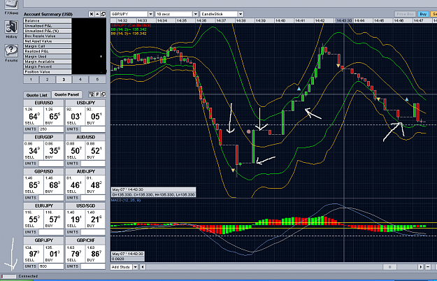This screenshot has height=281, width=437.
Task: Select layout tab 2
Action: (x=48, y=80)
